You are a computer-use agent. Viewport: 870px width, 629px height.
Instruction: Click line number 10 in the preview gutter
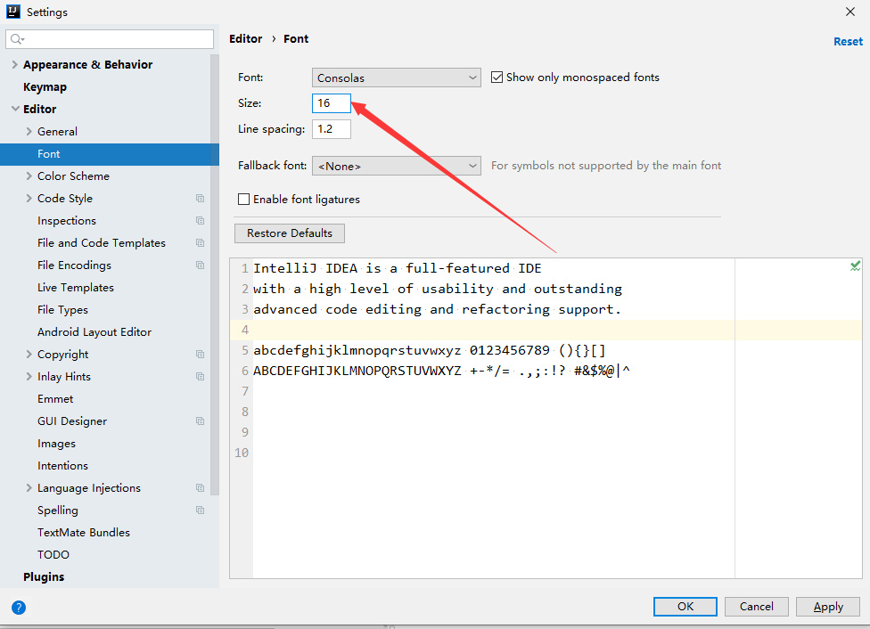point(242,453)
